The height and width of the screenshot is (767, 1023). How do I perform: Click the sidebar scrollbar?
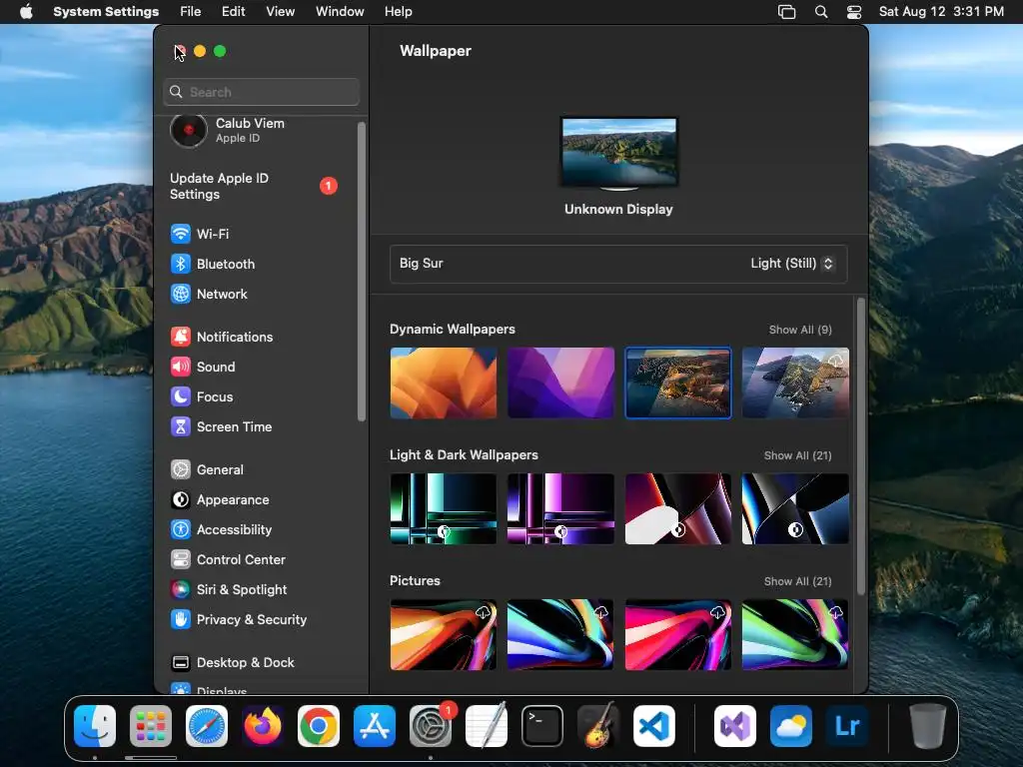(x=362, y=272)
